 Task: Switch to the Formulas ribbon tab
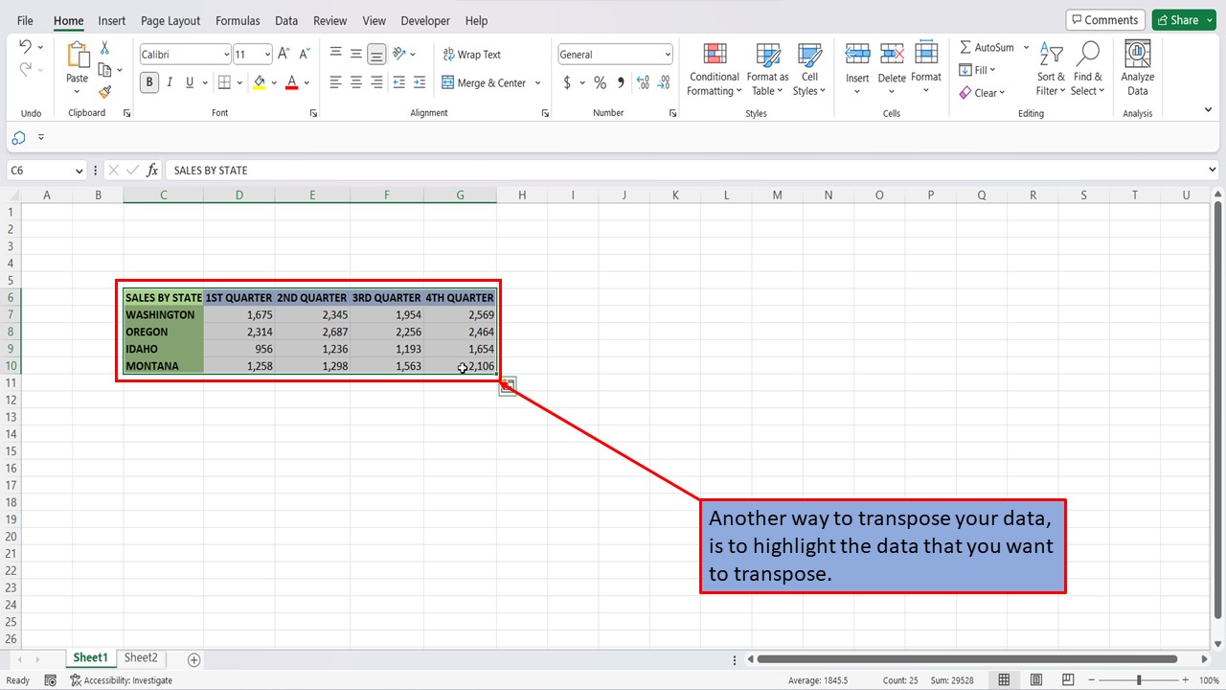point(238,20)
